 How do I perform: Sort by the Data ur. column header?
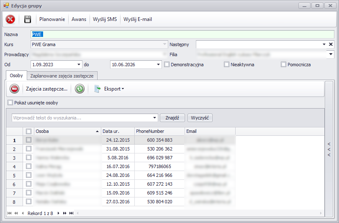click(118, 131)
